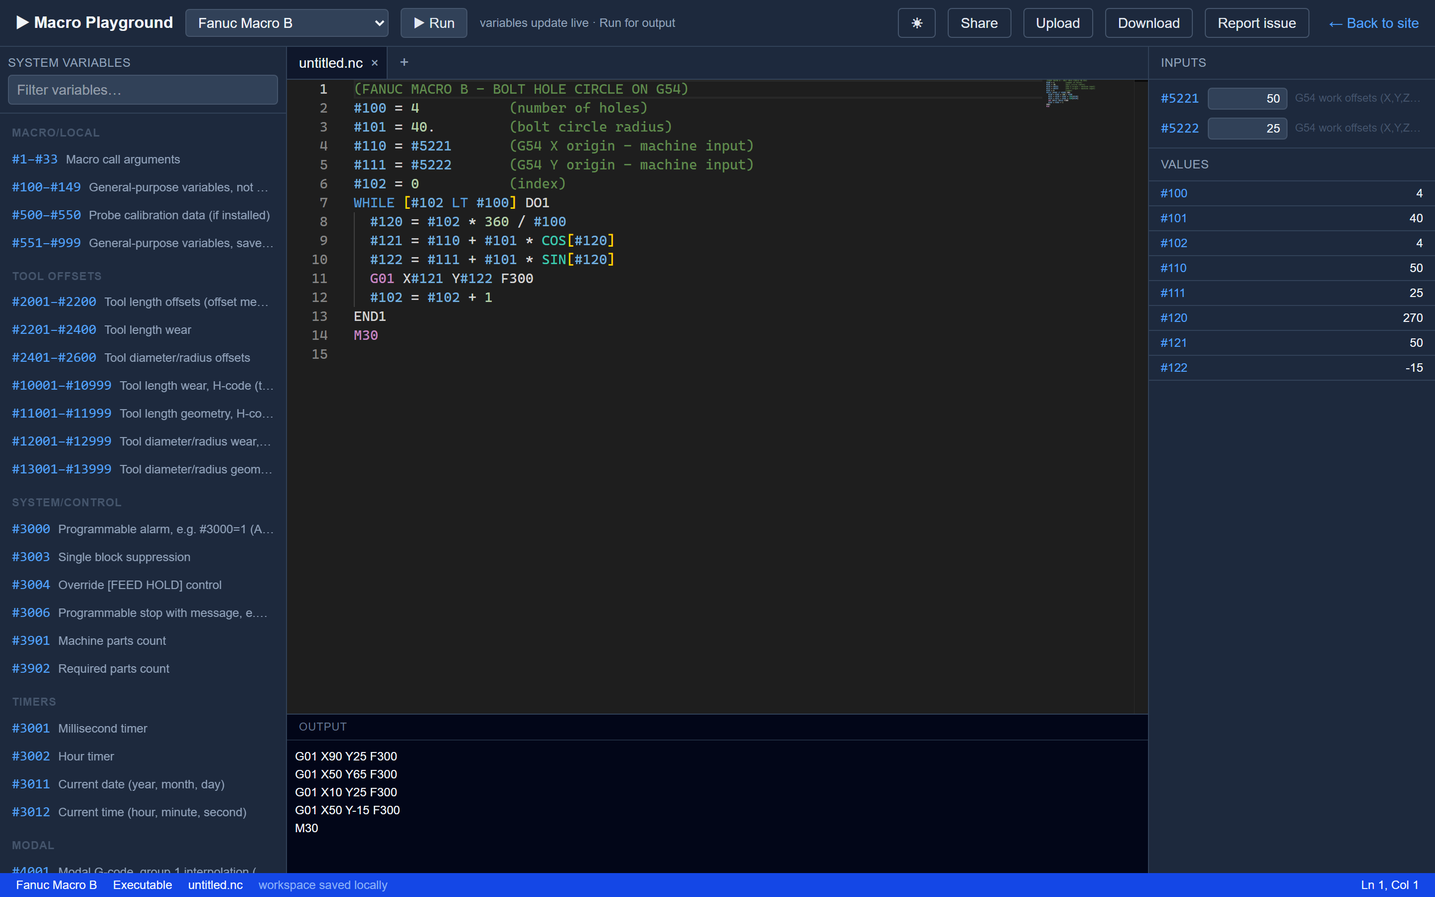Follow the Back to site link
Viewport: 1435px width, 897px height.
click(1373, 23)
